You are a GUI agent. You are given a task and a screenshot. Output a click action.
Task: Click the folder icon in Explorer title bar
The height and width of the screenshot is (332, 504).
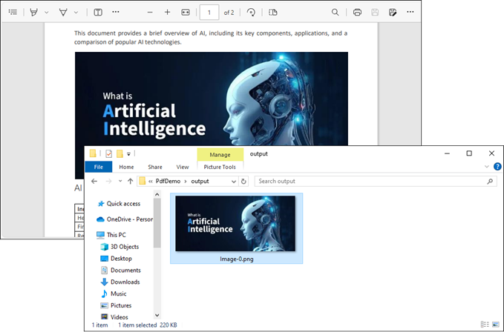(93, 154)
